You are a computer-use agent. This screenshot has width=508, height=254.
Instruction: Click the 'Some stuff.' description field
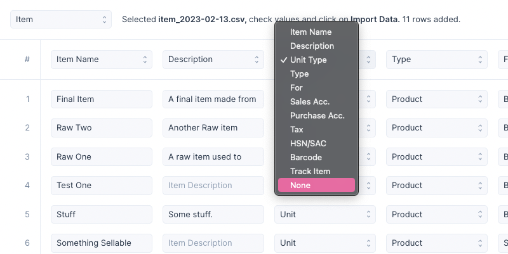click(x=213, y=214)
